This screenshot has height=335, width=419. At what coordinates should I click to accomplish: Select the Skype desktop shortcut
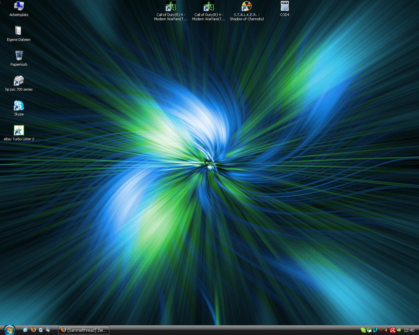coord(19,108)
